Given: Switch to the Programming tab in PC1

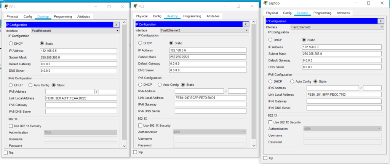Looking at the screenshot, I should 63,17.
